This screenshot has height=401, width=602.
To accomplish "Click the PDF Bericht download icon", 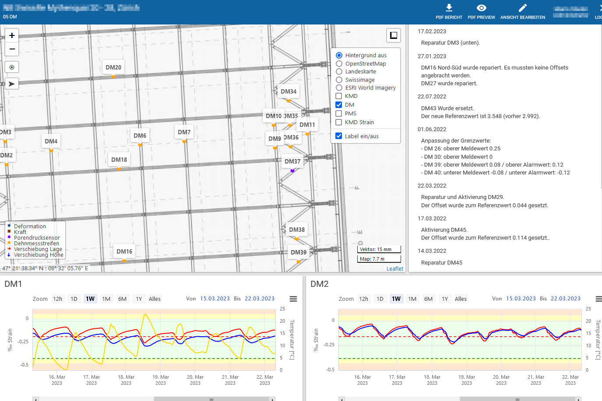I will point(449,8).
